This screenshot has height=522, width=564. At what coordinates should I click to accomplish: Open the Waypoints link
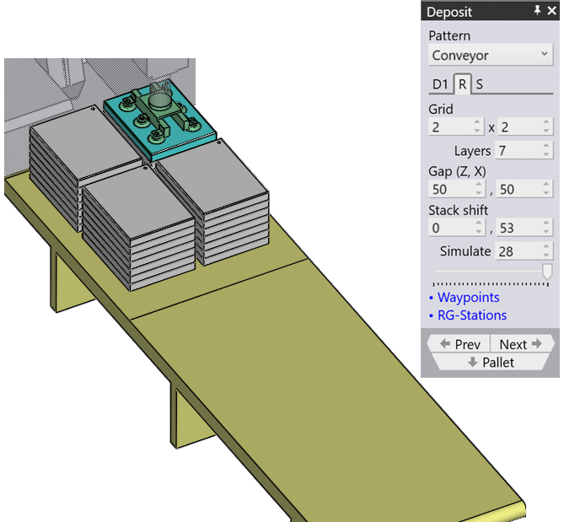tap(468, 298)
